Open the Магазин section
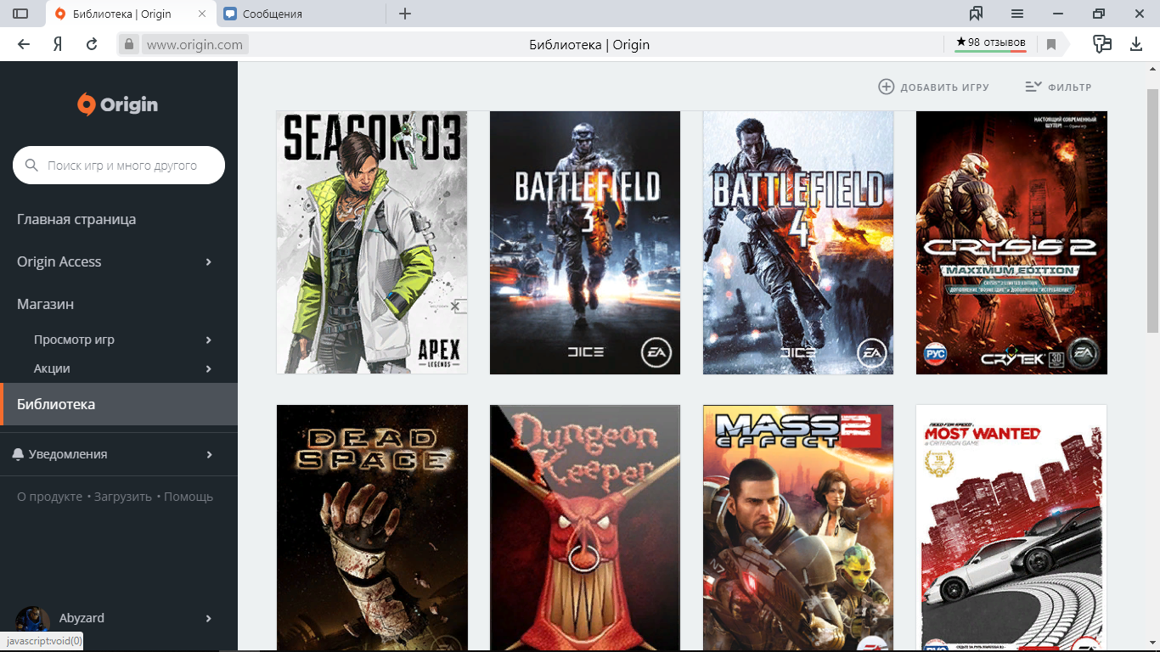This screenshot has width=1160, height=652. pos(45,304)
